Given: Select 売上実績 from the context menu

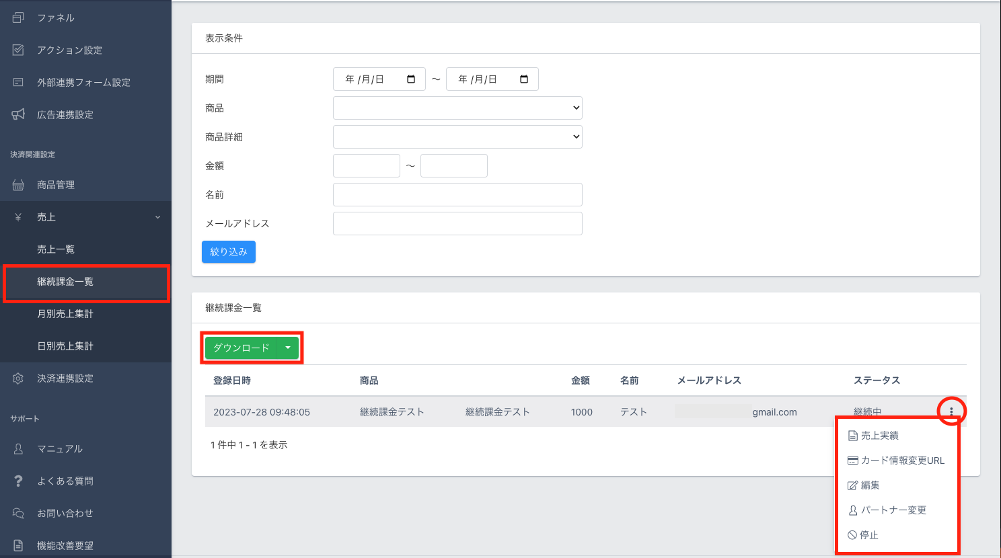Looking at the screenshot, I should (879, 436).
